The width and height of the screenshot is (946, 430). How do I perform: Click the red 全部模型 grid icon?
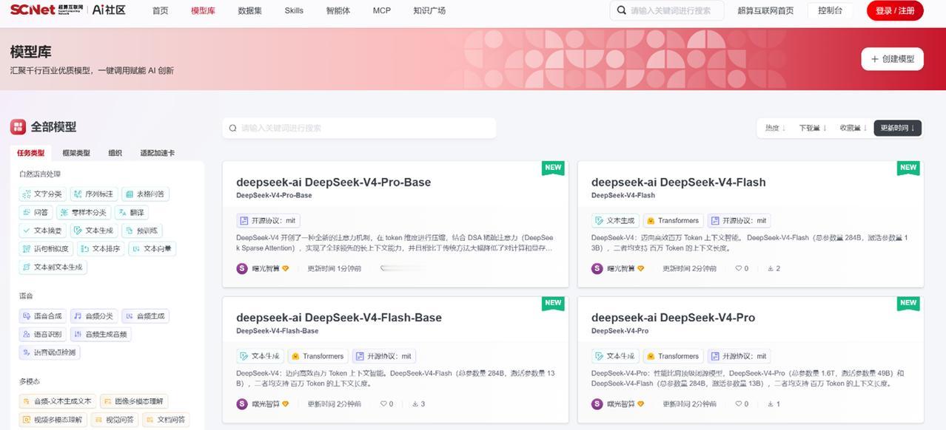(x=18, y=127)
